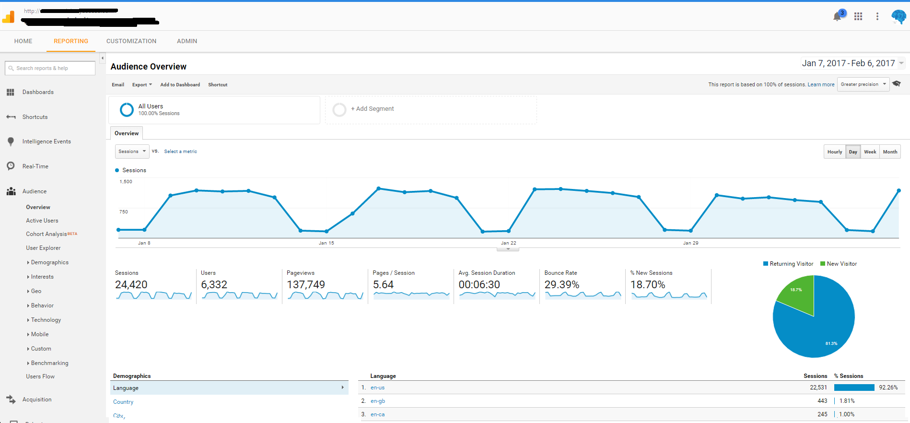Select Country in Demographics list

123,402
